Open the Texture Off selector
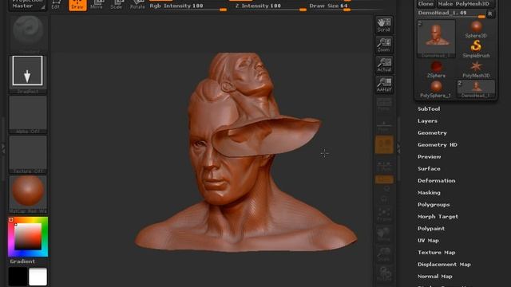The height and width of the screenshot is (287, 511). click(x=28, y=155)
